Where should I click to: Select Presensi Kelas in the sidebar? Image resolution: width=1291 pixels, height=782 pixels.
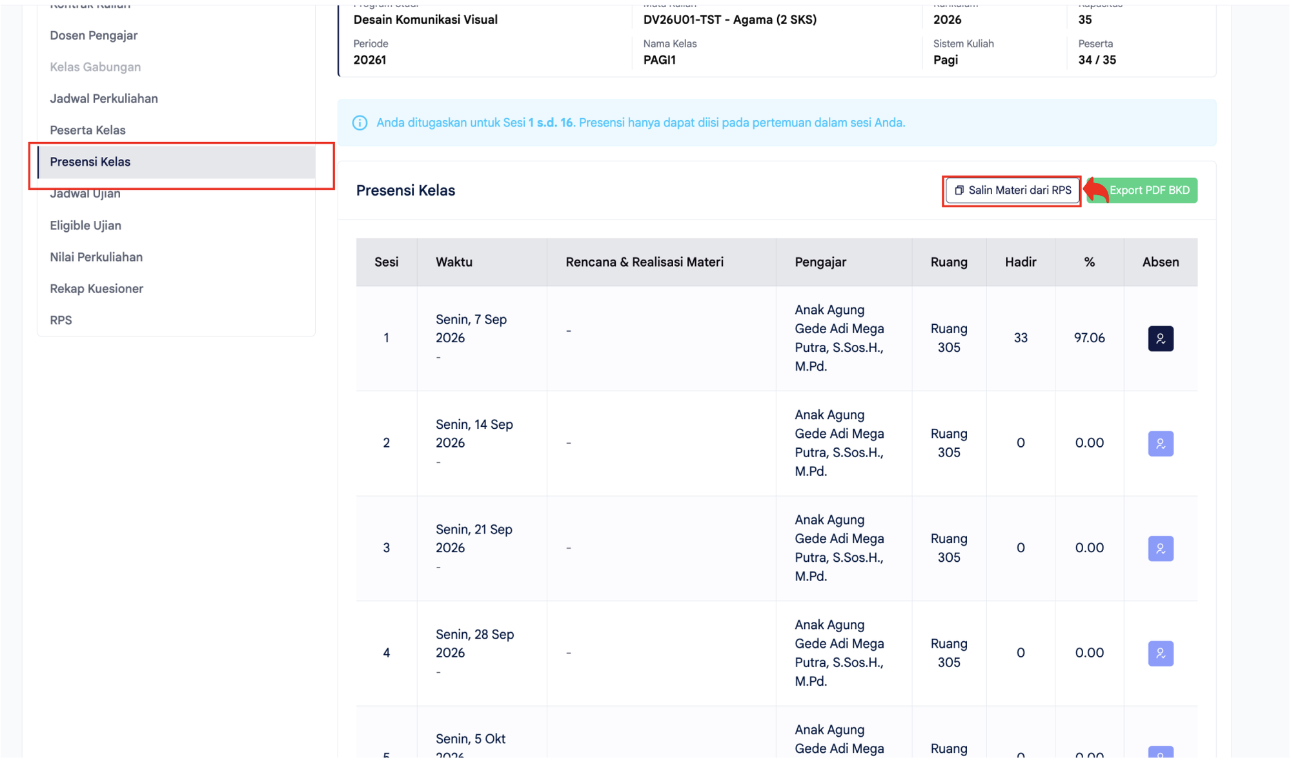[176, 162]
